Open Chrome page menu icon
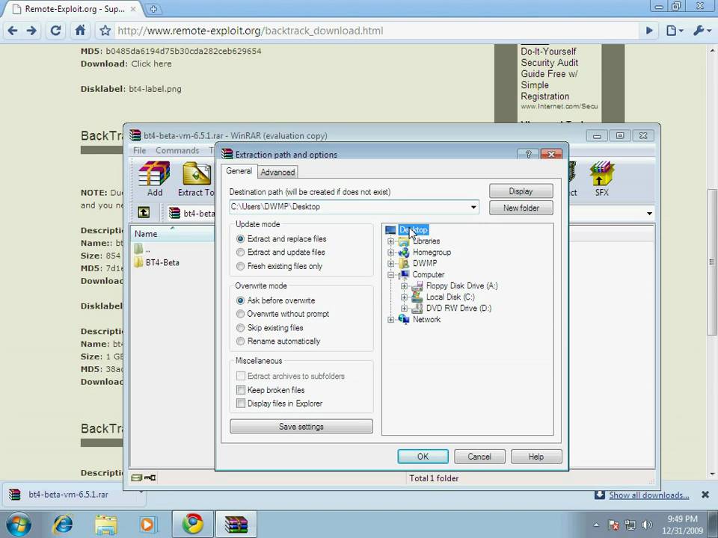Image resolution: width=718 pixels, height=538 pixels. (x=674, y=31)
